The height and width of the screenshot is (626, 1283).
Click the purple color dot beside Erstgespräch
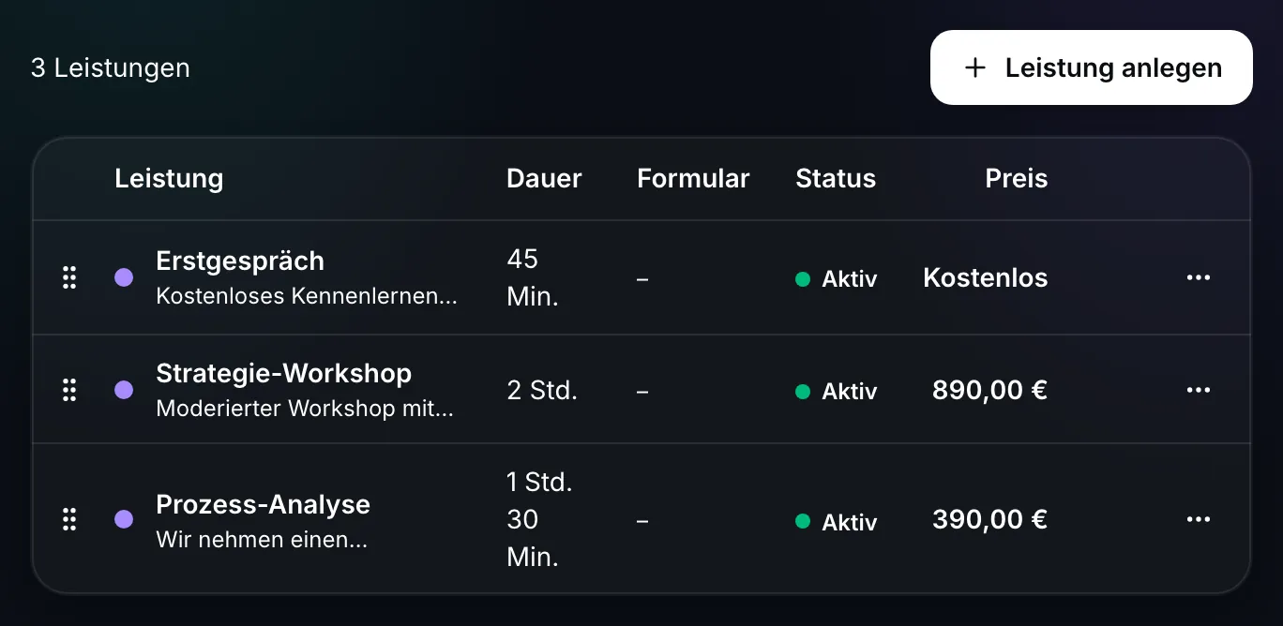click(x=124, y=277)
